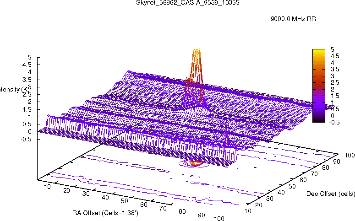355x221 pixels.
Task: Click RA Offset axis tick 80
Action: (x=182, y=211)
